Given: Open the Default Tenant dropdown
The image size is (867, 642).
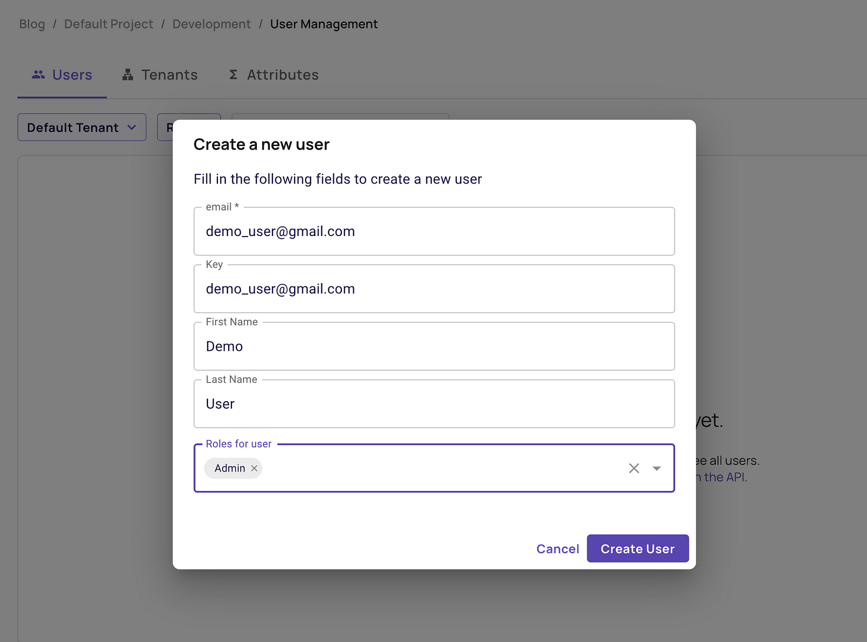Looking at the screenshot, I should point(81,127).
